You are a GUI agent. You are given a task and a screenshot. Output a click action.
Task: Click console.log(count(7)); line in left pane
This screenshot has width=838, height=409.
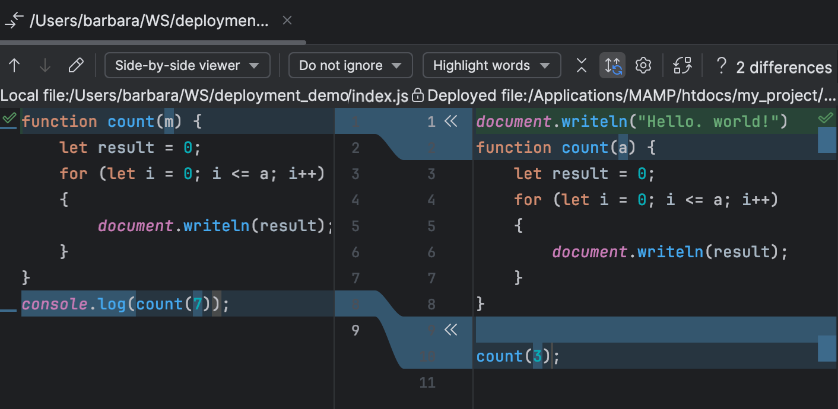point(125,304)
